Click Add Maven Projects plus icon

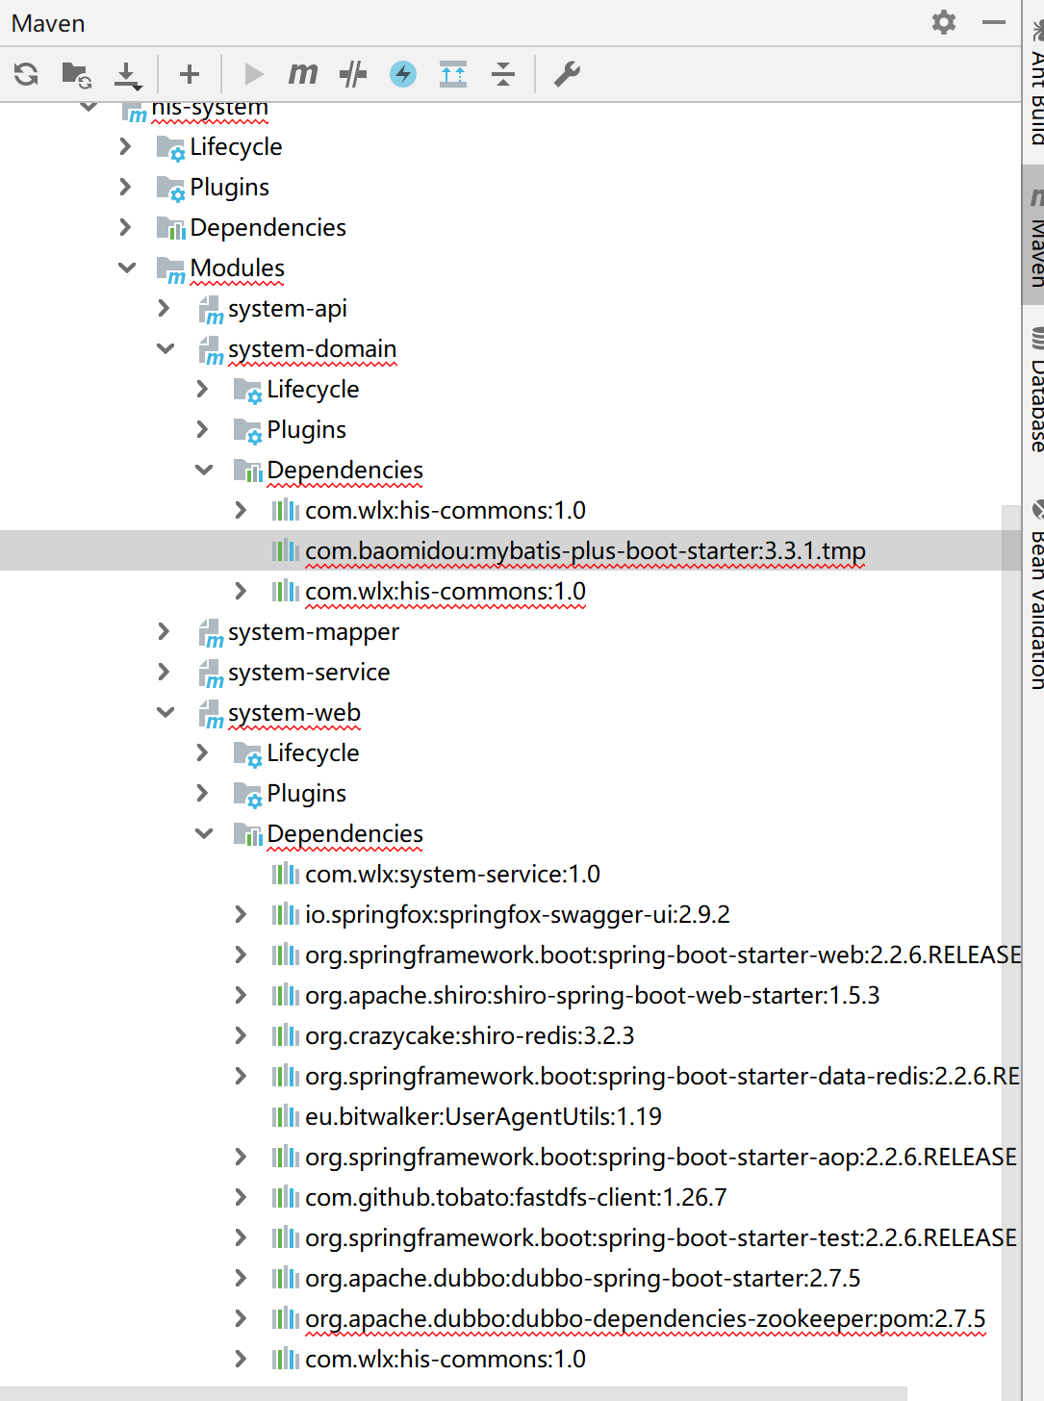(190, 74)
